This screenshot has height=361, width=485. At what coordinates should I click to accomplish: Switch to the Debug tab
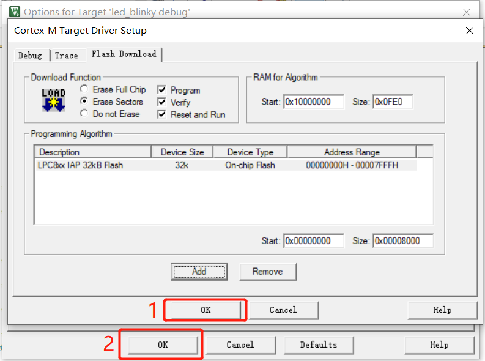[x=30, y=55]
